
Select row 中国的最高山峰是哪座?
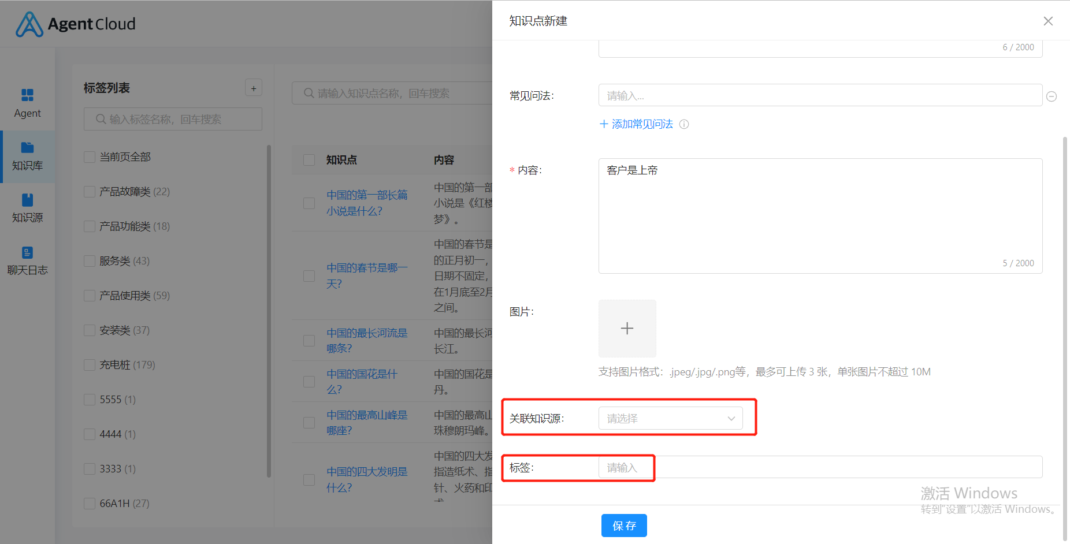coord(309,423)
